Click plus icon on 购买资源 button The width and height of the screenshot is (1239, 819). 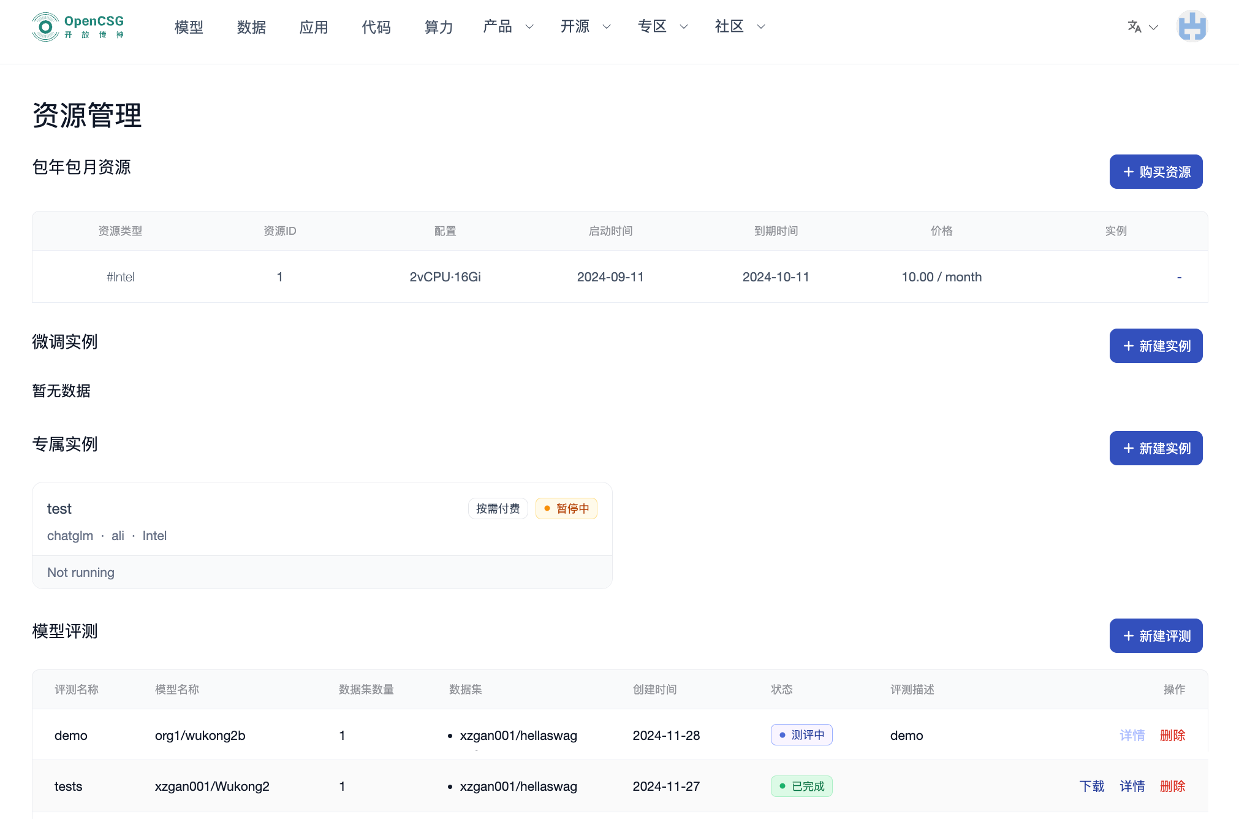coord(1128,172)
